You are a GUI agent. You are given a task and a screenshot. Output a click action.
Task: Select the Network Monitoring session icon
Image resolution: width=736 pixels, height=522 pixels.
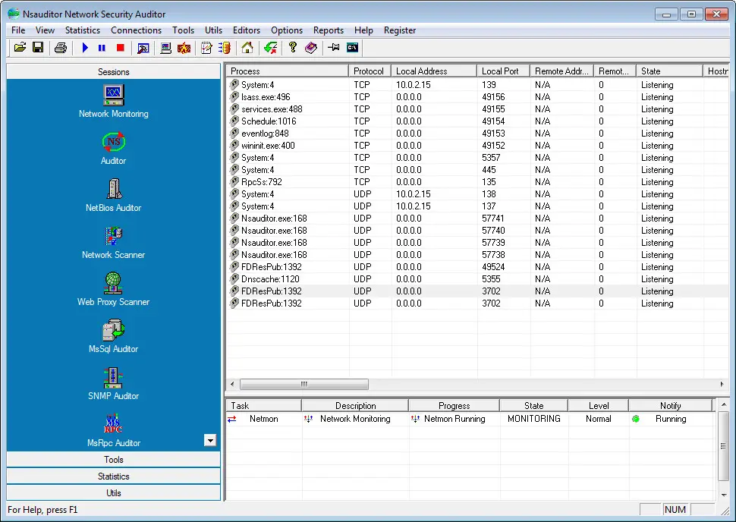113,95
